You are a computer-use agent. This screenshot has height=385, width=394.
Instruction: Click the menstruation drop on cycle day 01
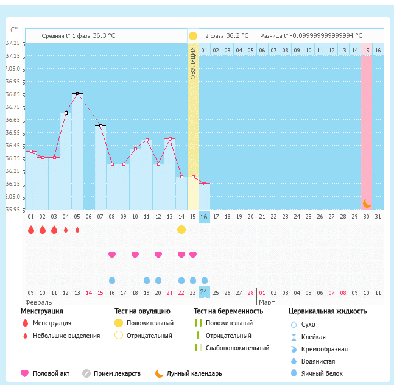(30, 230)
